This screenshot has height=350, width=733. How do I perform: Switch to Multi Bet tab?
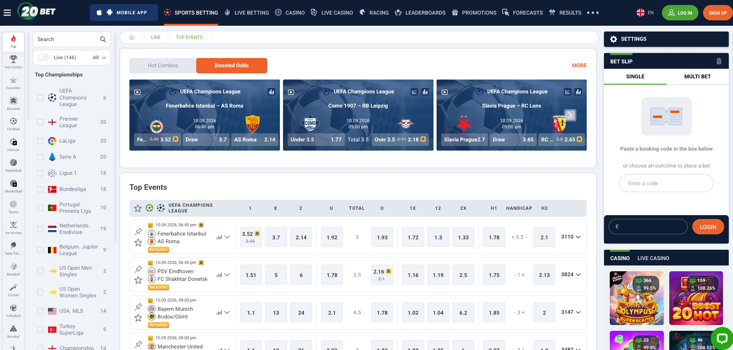pos(697,77)
